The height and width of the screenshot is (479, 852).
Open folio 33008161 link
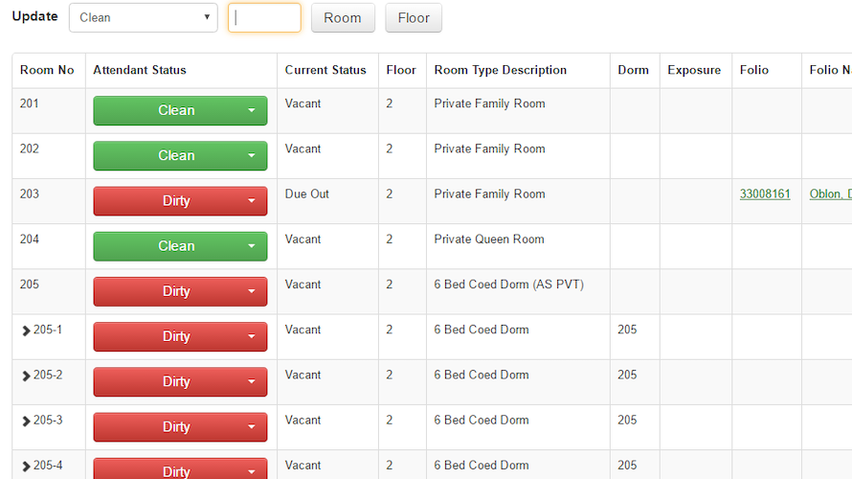pyautogui.click(x=765, y=194)
